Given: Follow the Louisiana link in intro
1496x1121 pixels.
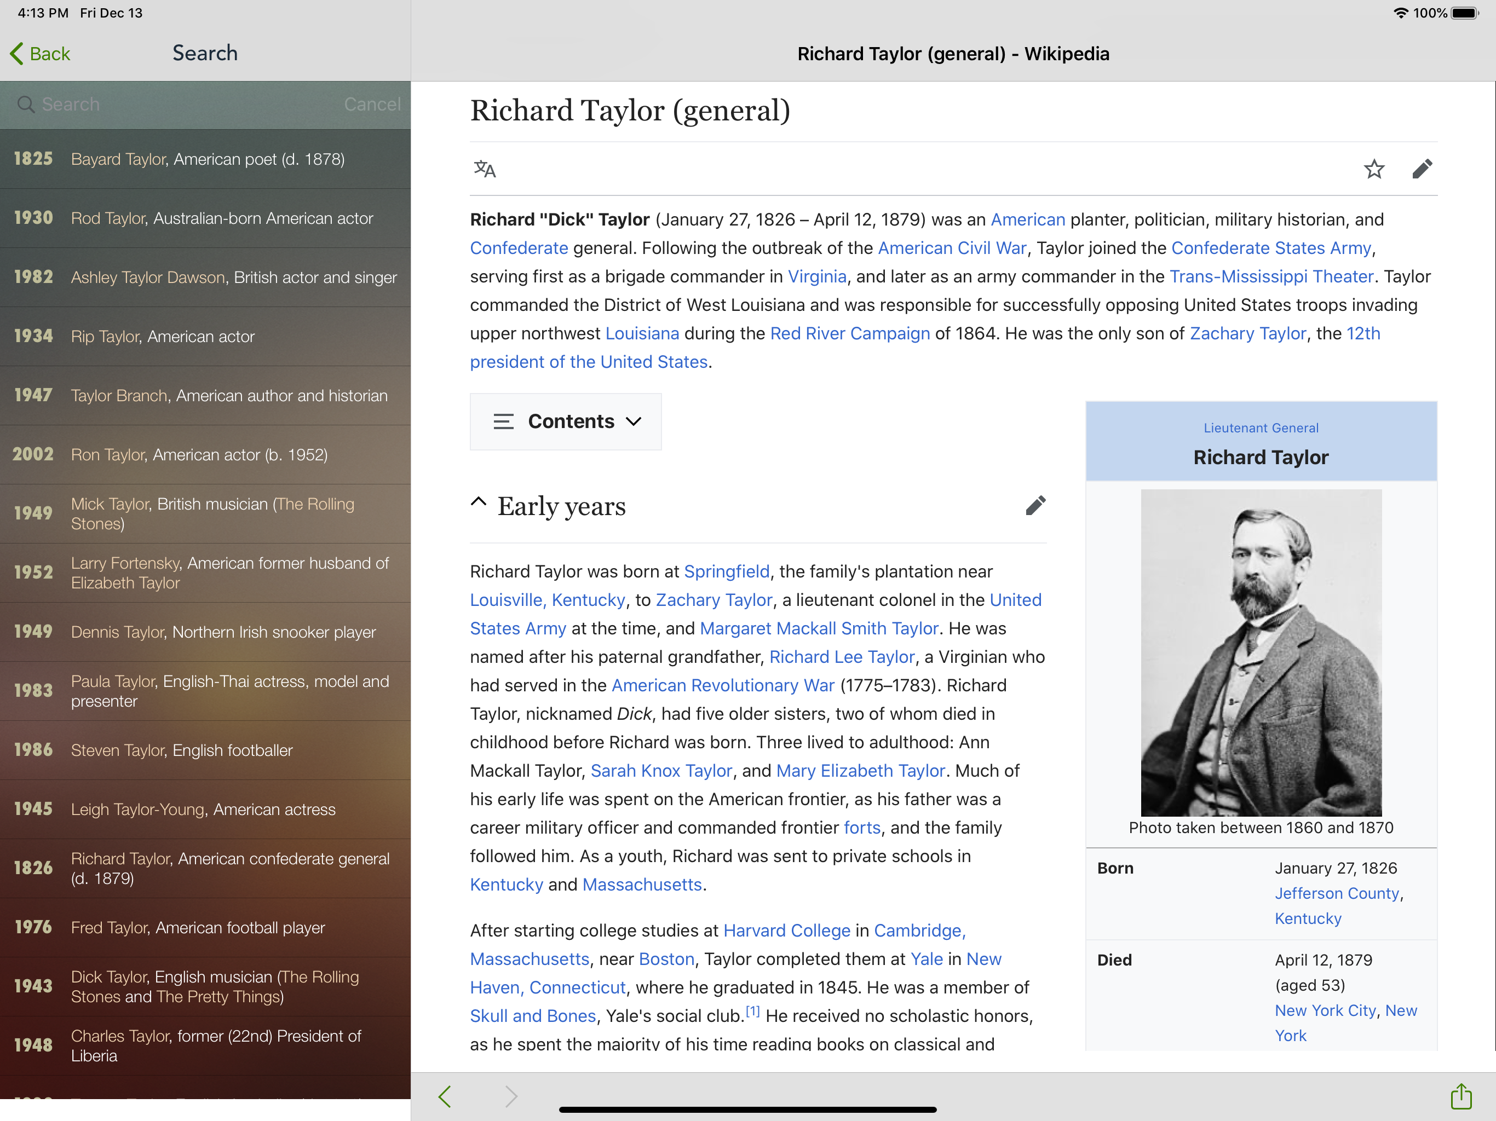Looking at the screenshot, I should pyautogui.click(x=642, y=333).
